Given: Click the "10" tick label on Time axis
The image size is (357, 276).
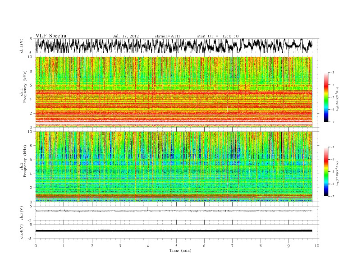Looking at the screenshot, I should pos(317,246).
